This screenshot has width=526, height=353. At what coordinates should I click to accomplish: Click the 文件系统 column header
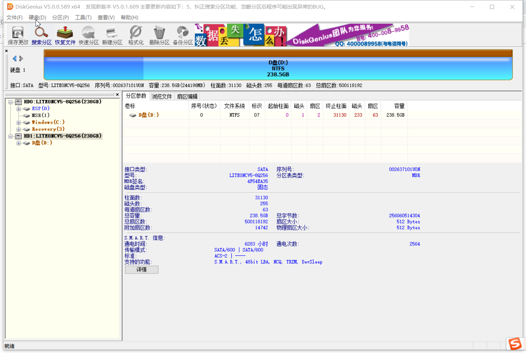pos(235,106)
